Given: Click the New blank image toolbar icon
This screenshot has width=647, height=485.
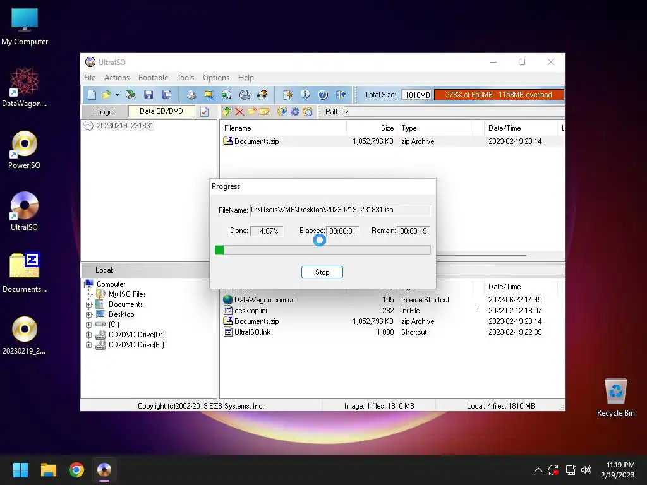Looking at the screenshot, I should tap(92, 95).
